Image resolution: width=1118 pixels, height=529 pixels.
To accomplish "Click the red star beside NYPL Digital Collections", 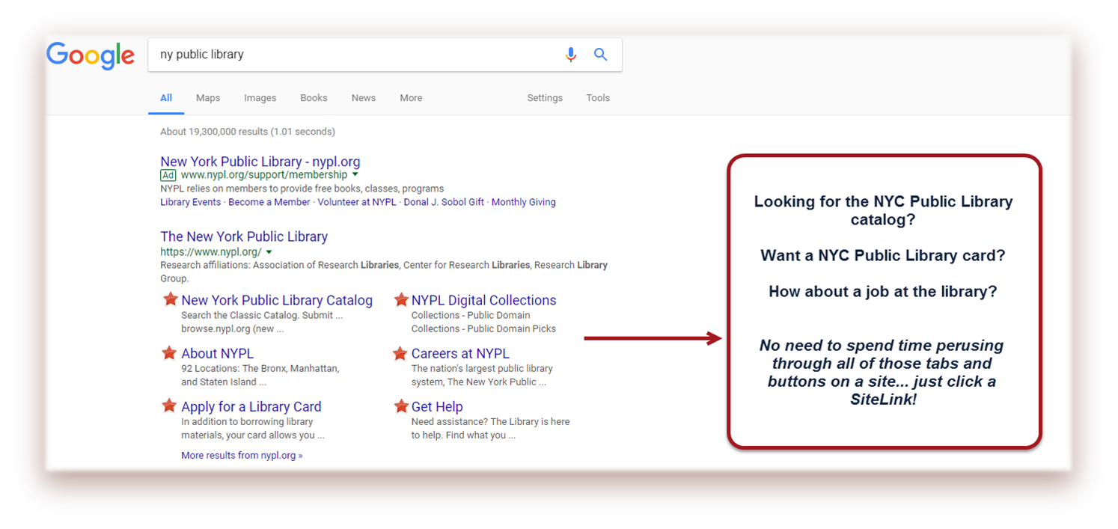I will tap(401, 300).
